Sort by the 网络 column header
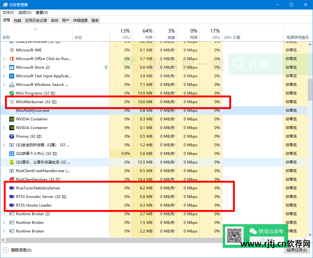313x258 pixels. click(x=188, y=34)
